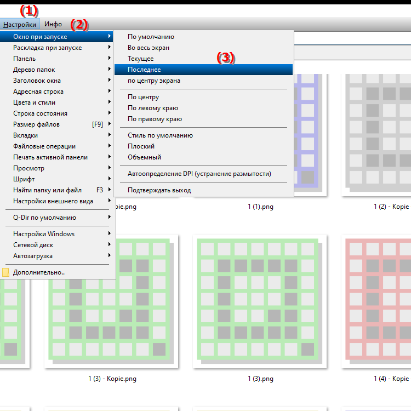
Task: Expand Окно при запуске submenu
Action: tap(56, 36)
